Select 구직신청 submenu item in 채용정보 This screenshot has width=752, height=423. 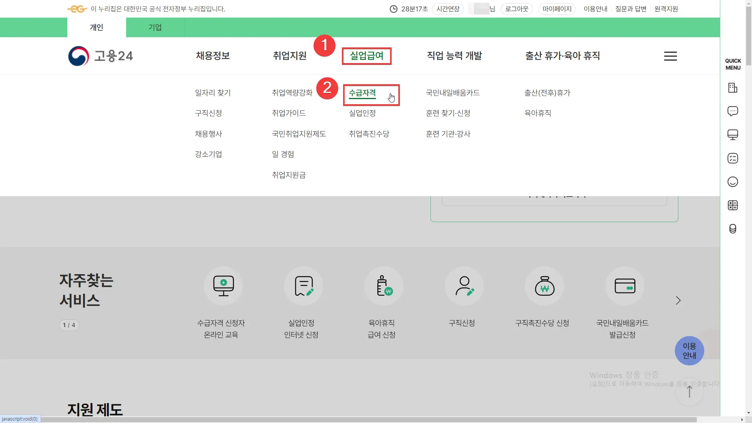click(208, 113)
